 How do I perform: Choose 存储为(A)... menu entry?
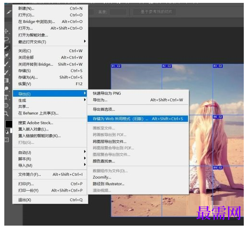coord(50,77)
